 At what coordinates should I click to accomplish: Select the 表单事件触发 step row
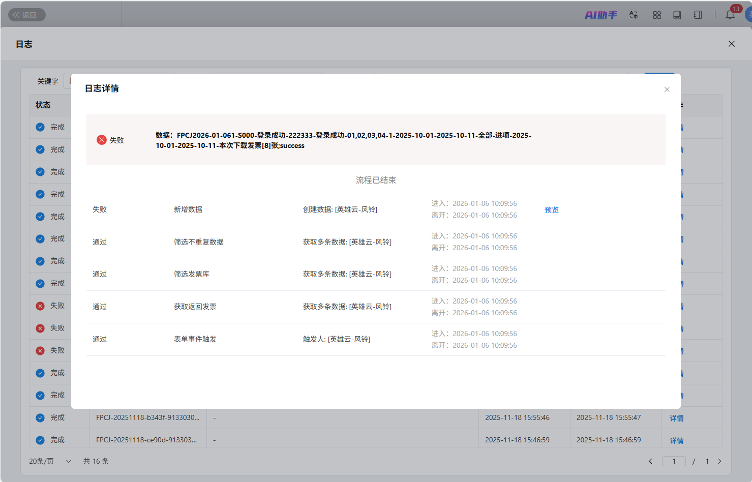point(195,339)
